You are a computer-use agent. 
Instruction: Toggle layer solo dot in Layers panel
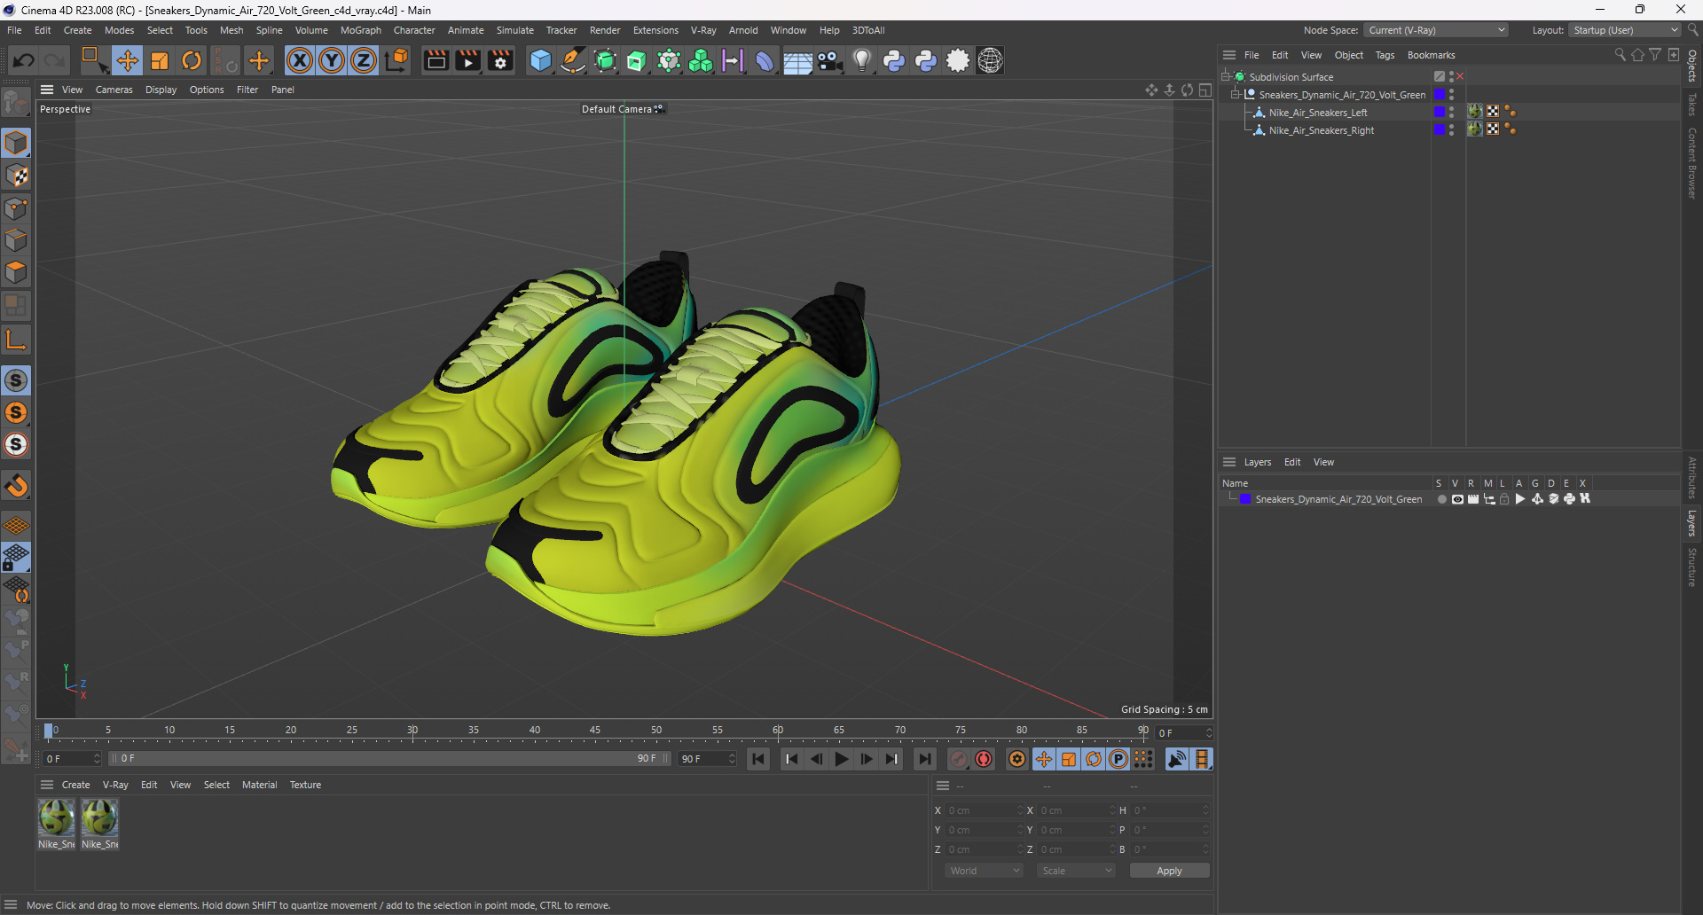(x=1441, y=499)
